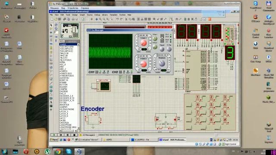Adjust oscilloscope Channel 1 red gain knob

[x=144, y=43]
